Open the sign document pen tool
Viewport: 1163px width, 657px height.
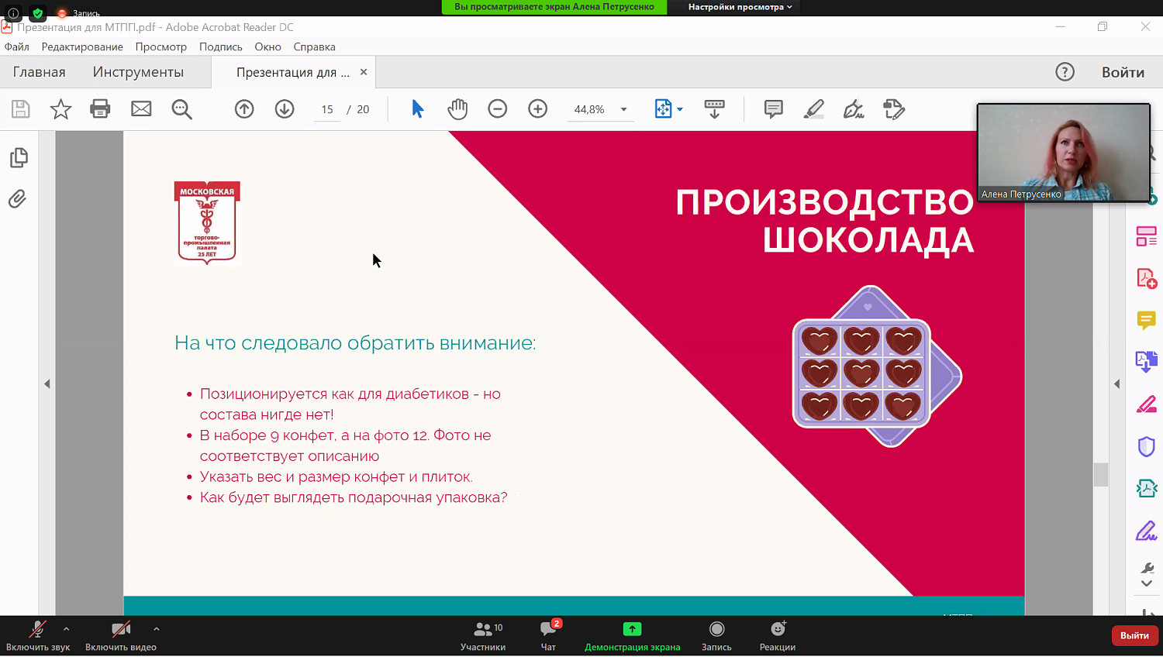point(854,109)
